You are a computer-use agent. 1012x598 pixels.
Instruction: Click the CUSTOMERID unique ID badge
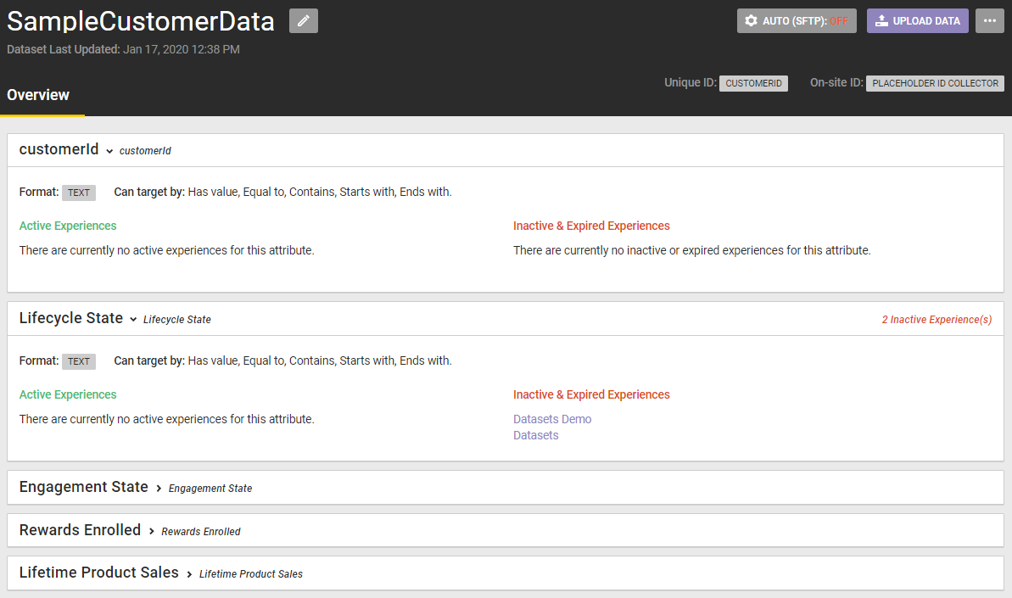point(753,83)
